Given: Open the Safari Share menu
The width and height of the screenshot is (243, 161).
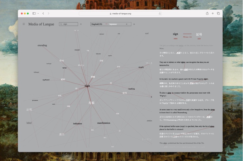Looking at the screenshot, I should (x=207, y=13).
